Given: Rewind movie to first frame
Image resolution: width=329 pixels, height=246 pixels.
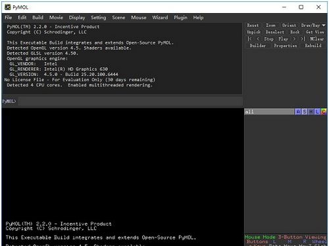Looking at the screenshot, I should point(249,39).
